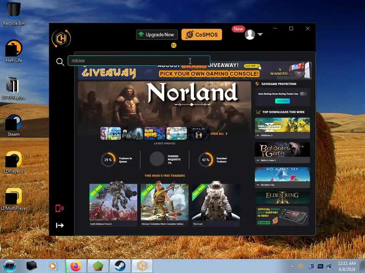
Task: Click View All latest updates link
Action: coord(219,134)
